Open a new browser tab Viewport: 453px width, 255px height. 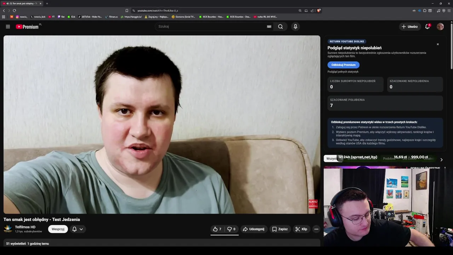coord(47,4)
